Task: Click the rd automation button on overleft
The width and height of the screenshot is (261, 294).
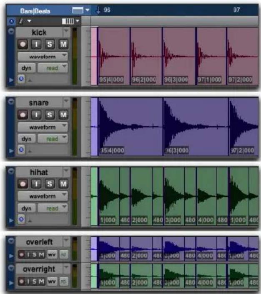Action: coord(64,254)
